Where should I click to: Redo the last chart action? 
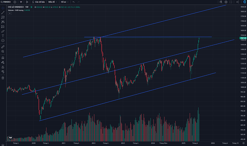[78, 2]
